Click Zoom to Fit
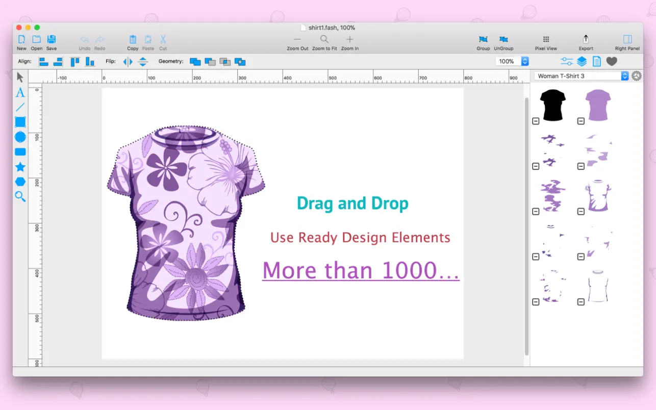The image size is (656, 410). [324, 41]
